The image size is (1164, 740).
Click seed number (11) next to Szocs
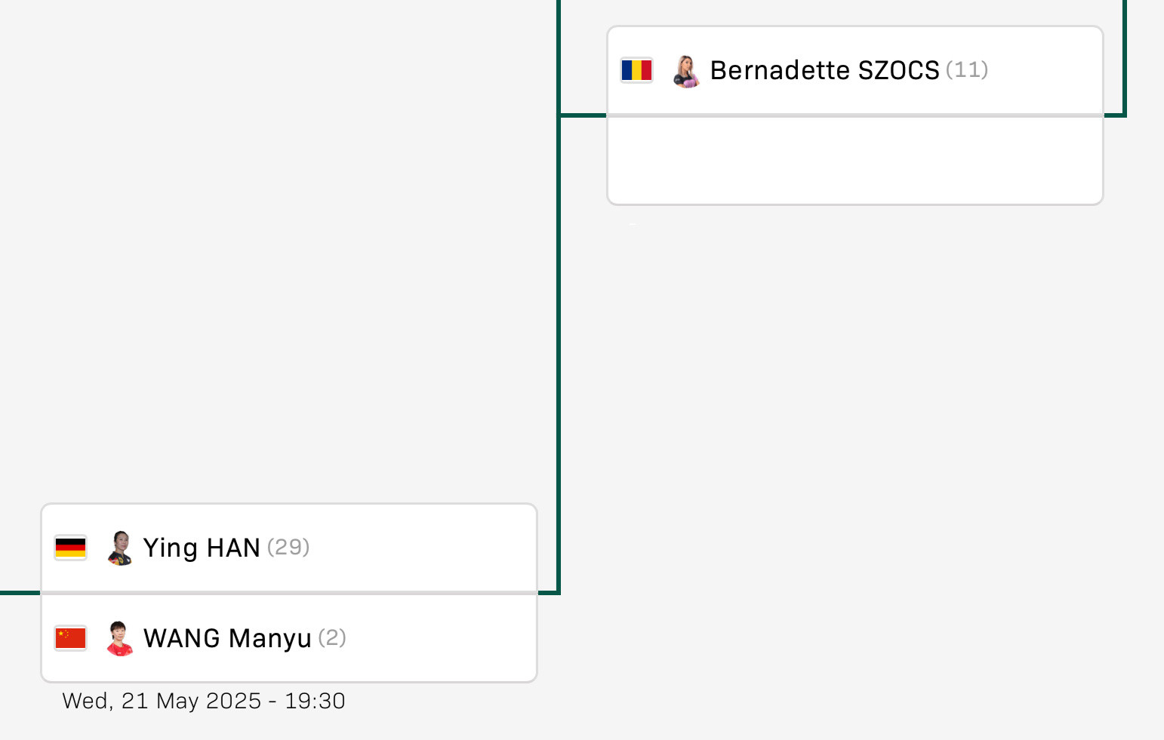point(967,70)
